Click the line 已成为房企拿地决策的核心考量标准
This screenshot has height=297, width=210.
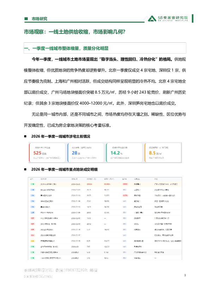[x=78, y=125]
